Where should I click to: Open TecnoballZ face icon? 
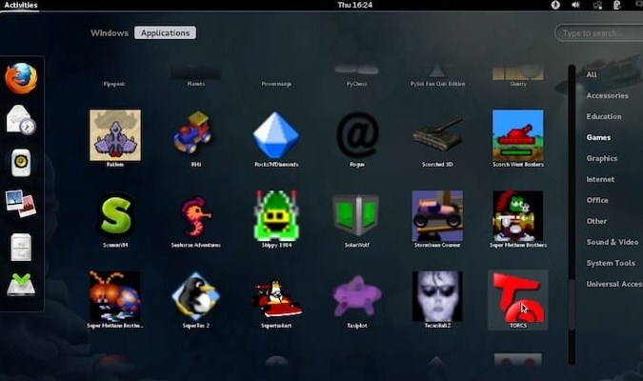click(437, 296)
